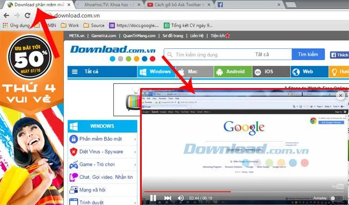Select the iOS platform tab
The width and height of the screenshot is (349, 205).
(271, 71)
